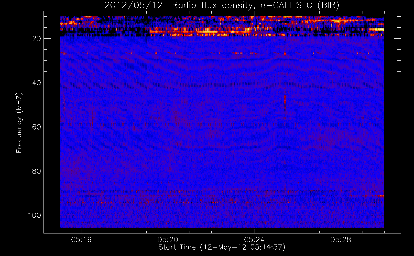
Task: Click the '05:20' time tick label
Action: [168, 240]
